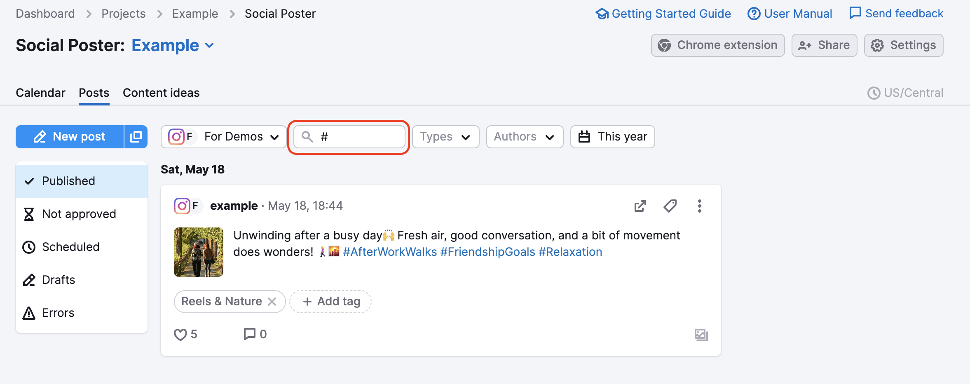
Task: Click the heart icon showing 5 likes
Action: pos(180,334)
